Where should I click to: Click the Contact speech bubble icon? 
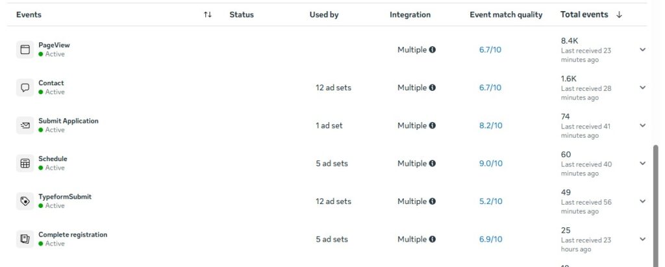point(25,88)
